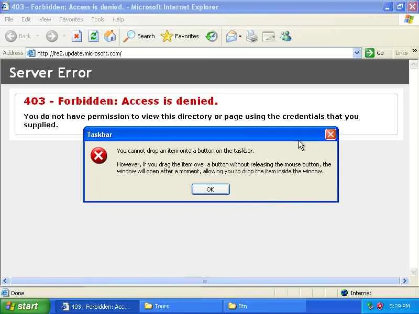Click the Go button beside address bar

pyautogui.click(x=374, y=53)
